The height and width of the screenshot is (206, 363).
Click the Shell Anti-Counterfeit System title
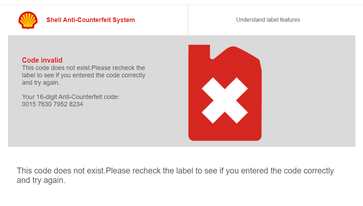point(90,20)
